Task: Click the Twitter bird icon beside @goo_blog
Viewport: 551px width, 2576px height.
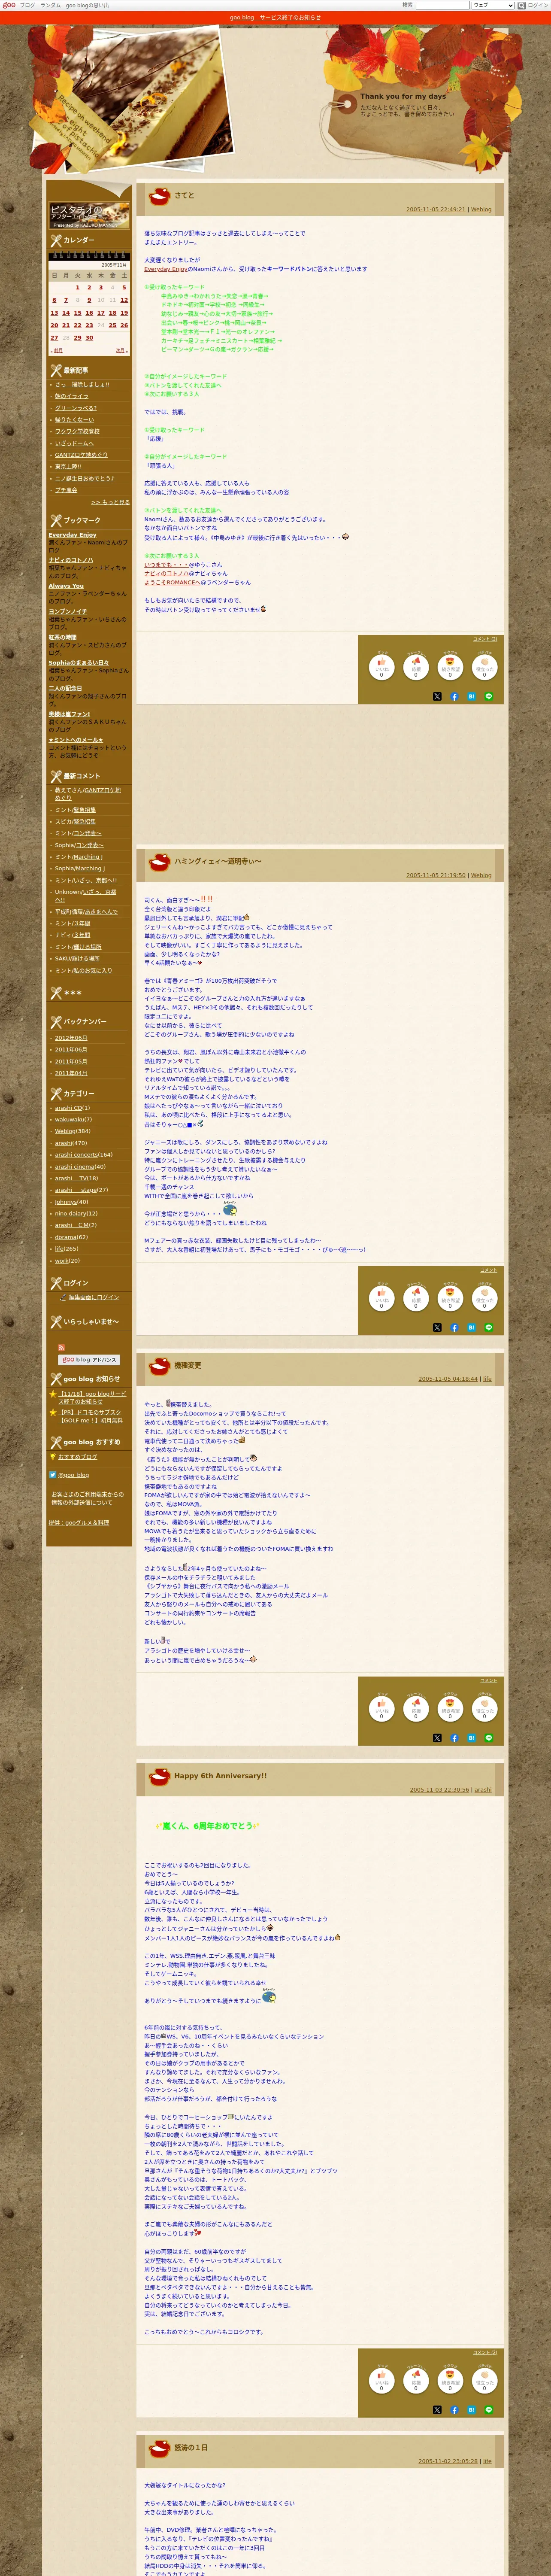Action: pyautogui.click(x=53, y=1475)
